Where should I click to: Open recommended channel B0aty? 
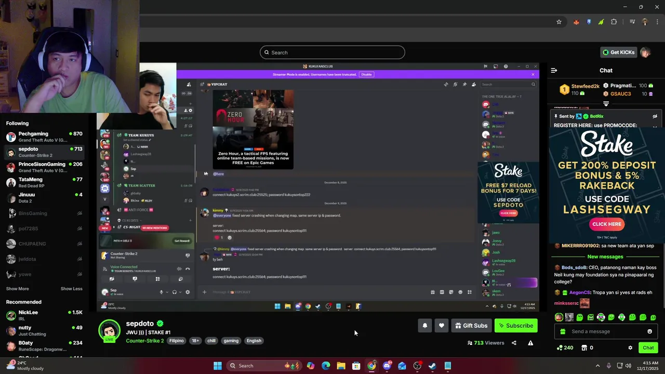[44, 346]
